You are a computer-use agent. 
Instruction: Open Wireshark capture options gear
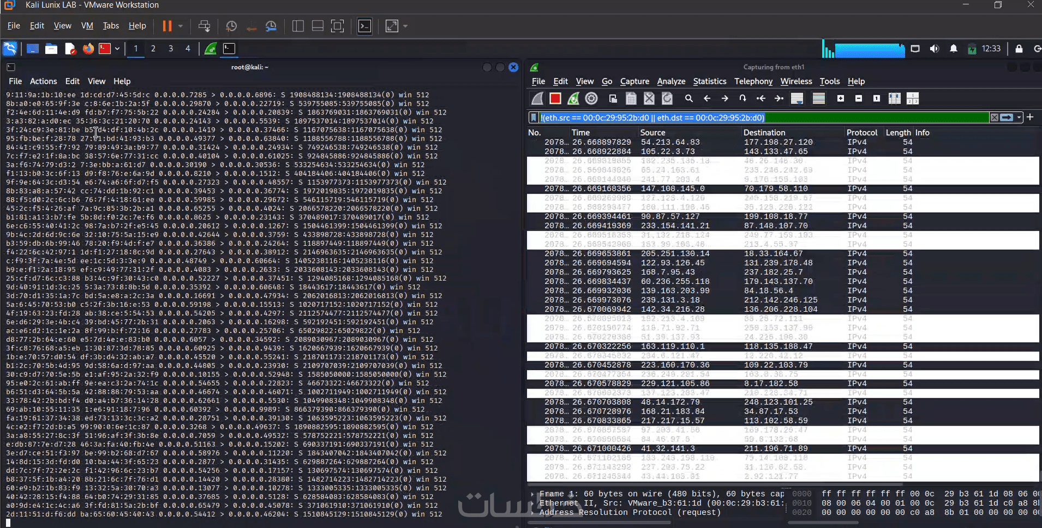(x=591, y=99)
